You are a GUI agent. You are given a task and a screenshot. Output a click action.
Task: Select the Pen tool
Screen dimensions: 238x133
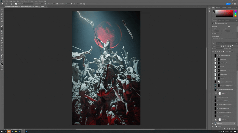(2, 46)
